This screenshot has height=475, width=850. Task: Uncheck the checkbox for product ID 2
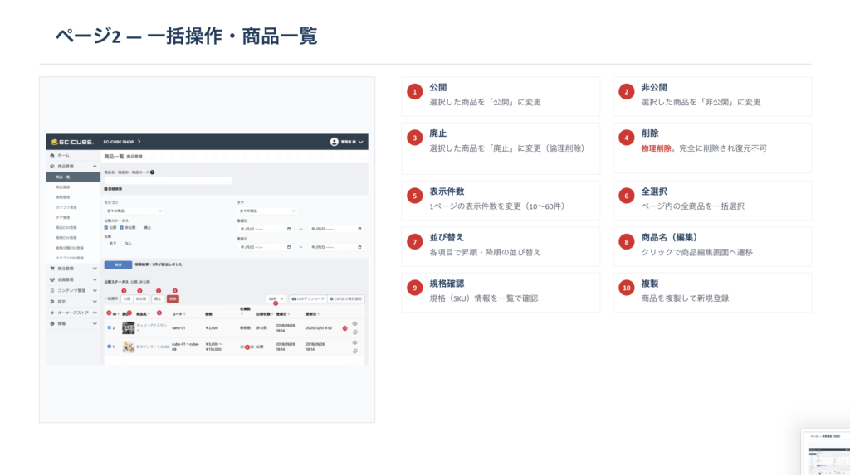[x=110, y=327]
